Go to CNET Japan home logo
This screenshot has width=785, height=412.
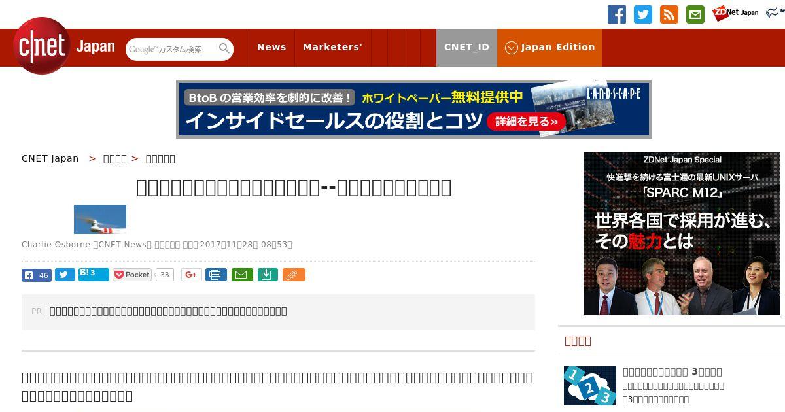tap(64, 46)
